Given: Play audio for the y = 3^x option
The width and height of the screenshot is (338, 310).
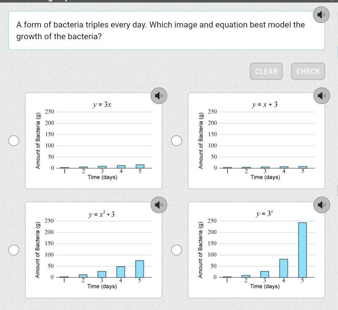Looking at the screenshot, I should pos(322,205).
